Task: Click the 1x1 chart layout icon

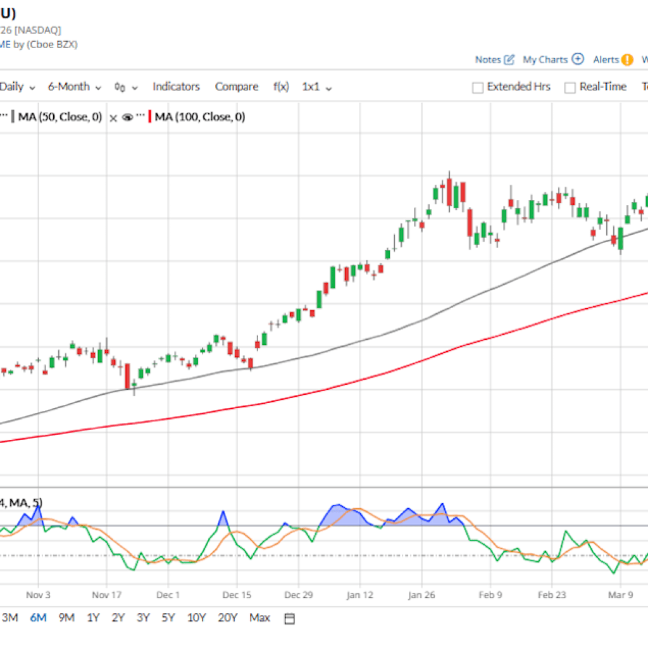Action: coord(310,87)
